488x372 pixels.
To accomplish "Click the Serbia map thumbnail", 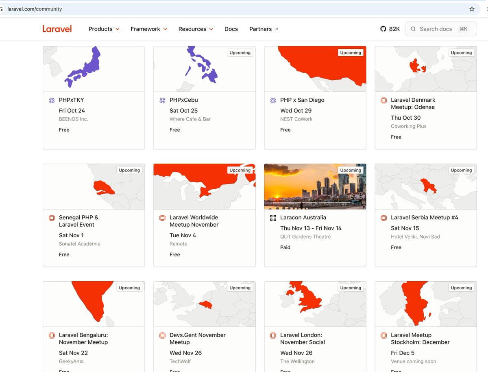I will pos(426,187).
